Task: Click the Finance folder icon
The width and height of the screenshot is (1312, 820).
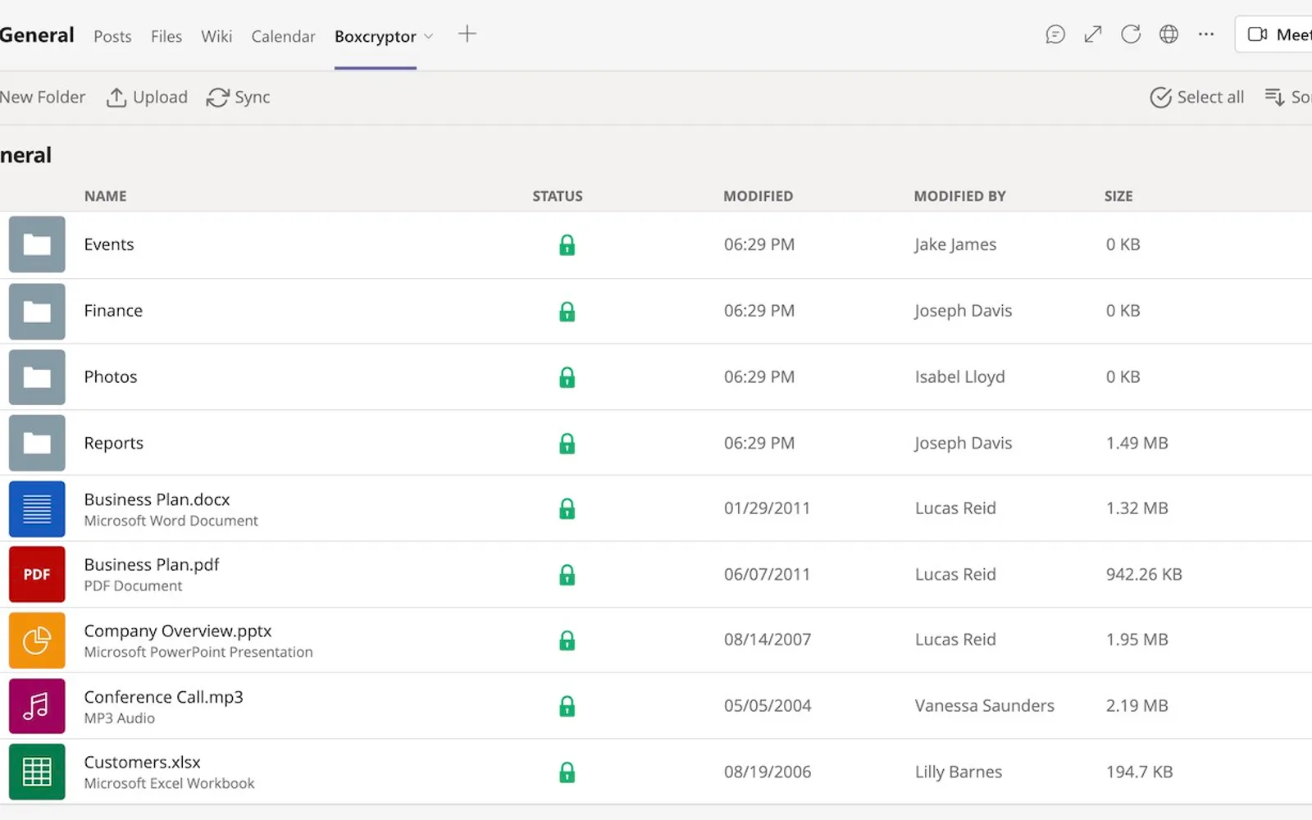Action: tap(37, 311)
